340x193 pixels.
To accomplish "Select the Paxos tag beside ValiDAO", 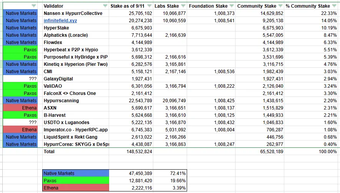I will tap(20, 86).
